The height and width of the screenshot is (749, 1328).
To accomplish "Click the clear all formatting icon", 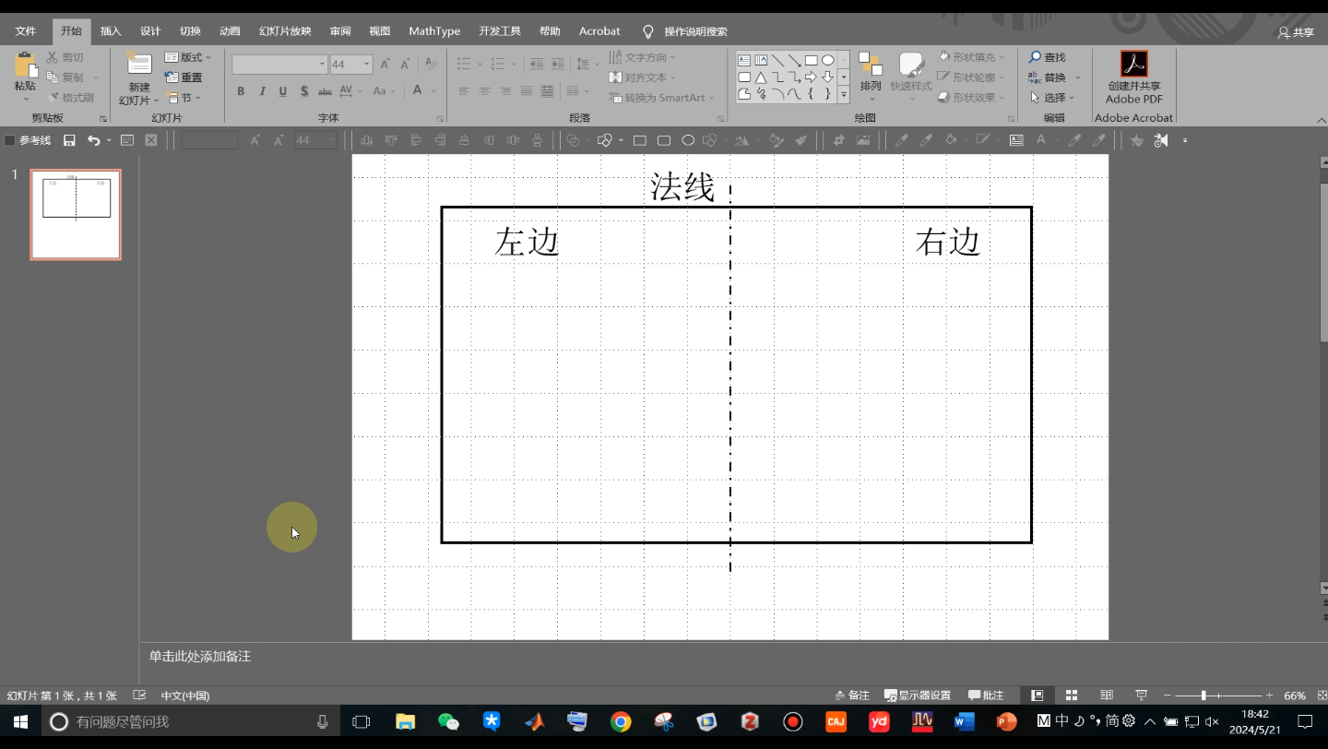I will pos(431,64).
